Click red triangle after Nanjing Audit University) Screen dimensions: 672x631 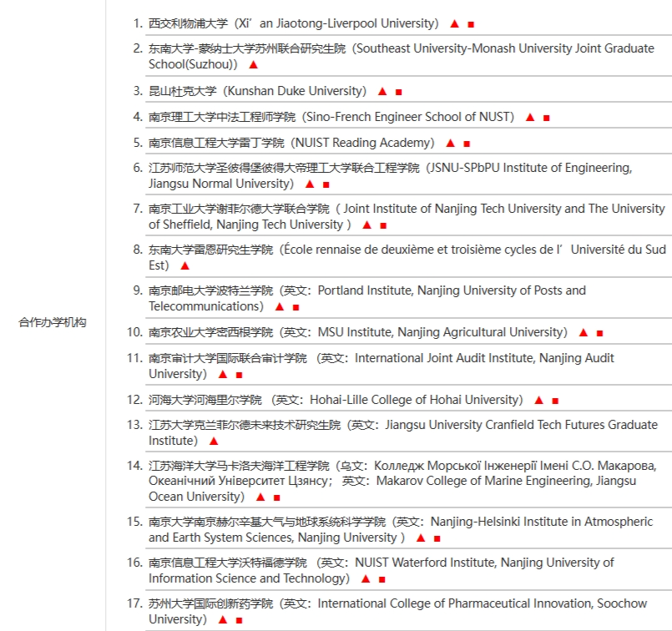(223, 374)
